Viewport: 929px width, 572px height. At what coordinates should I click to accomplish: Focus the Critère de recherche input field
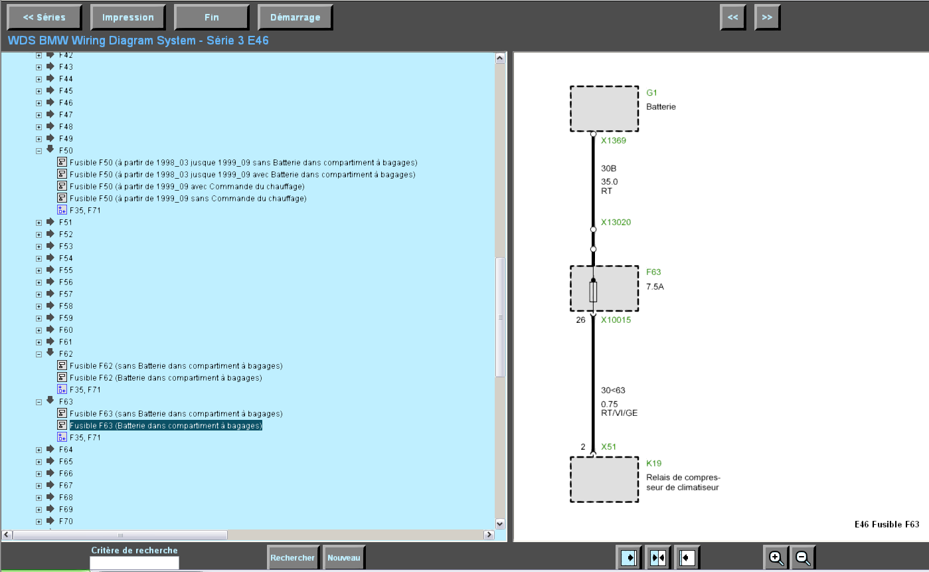134,563
